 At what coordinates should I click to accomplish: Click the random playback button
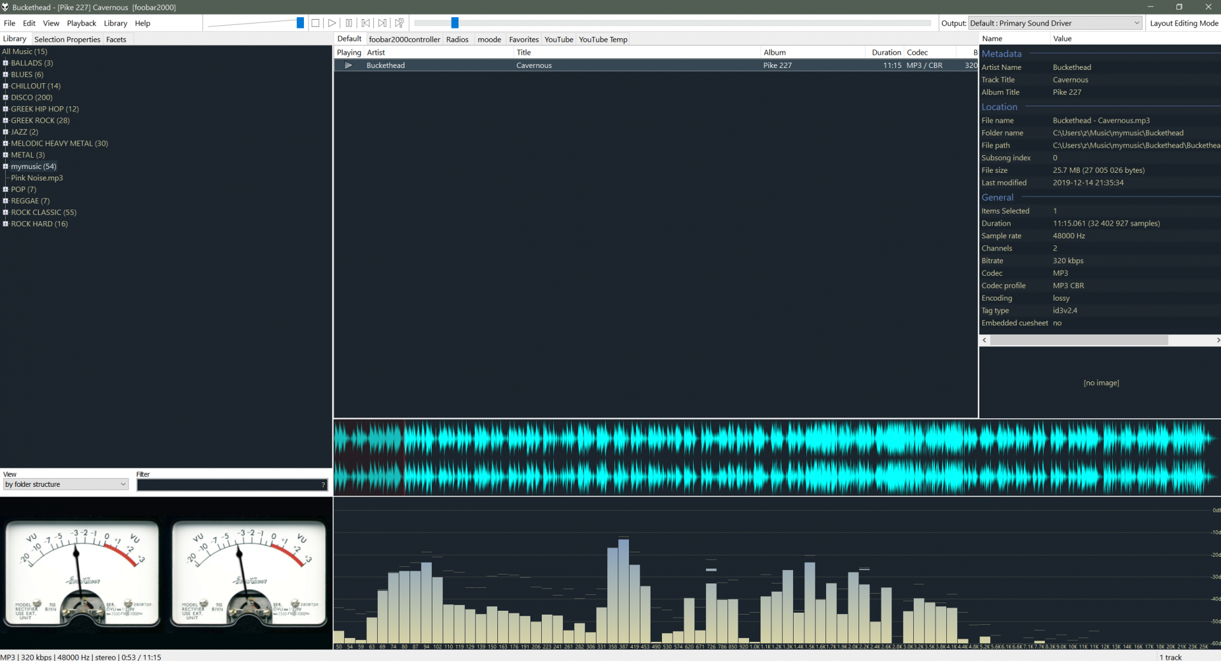399,23
